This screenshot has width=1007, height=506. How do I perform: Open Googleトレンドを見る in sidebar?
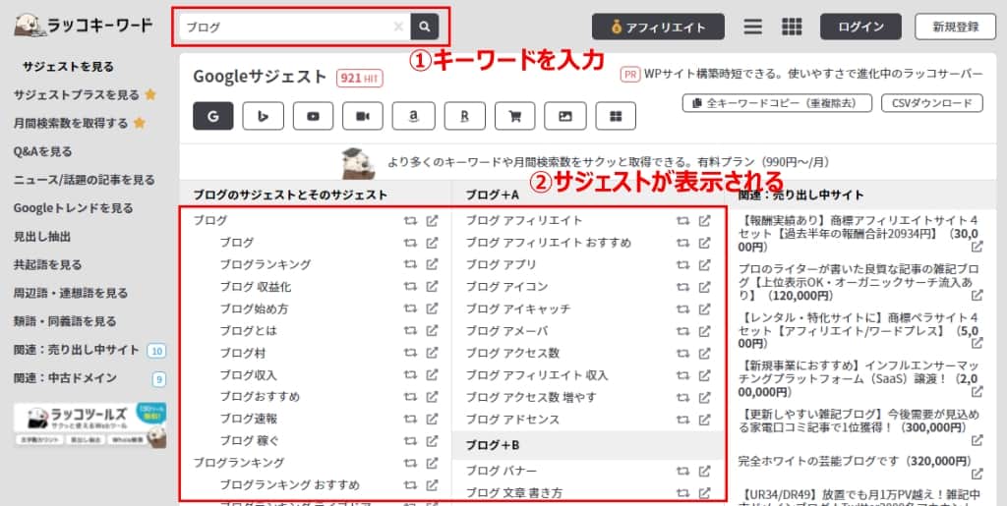click(x=73, y=208)
